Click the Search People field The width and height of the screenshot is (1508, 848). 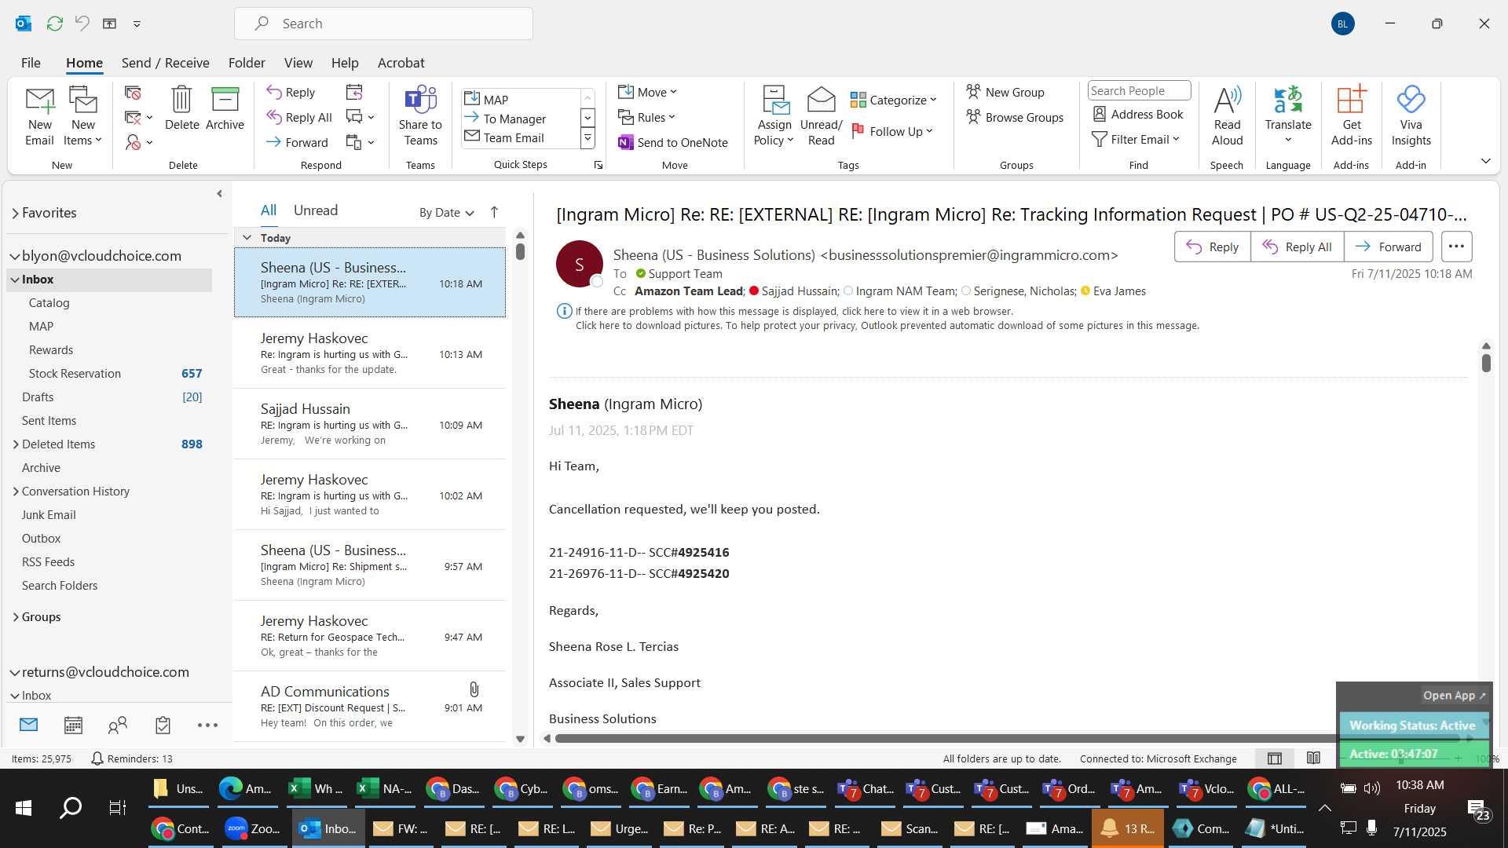(x=1139, y=90)
